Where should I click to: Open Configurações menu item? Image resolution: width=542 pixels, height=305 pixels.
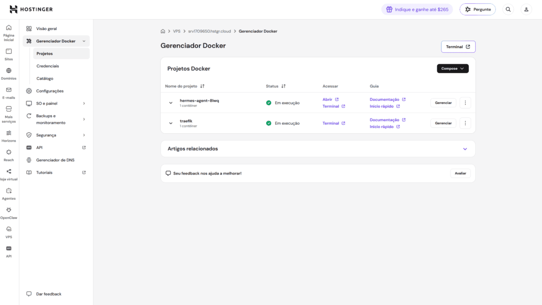click(x=56, y=91)
